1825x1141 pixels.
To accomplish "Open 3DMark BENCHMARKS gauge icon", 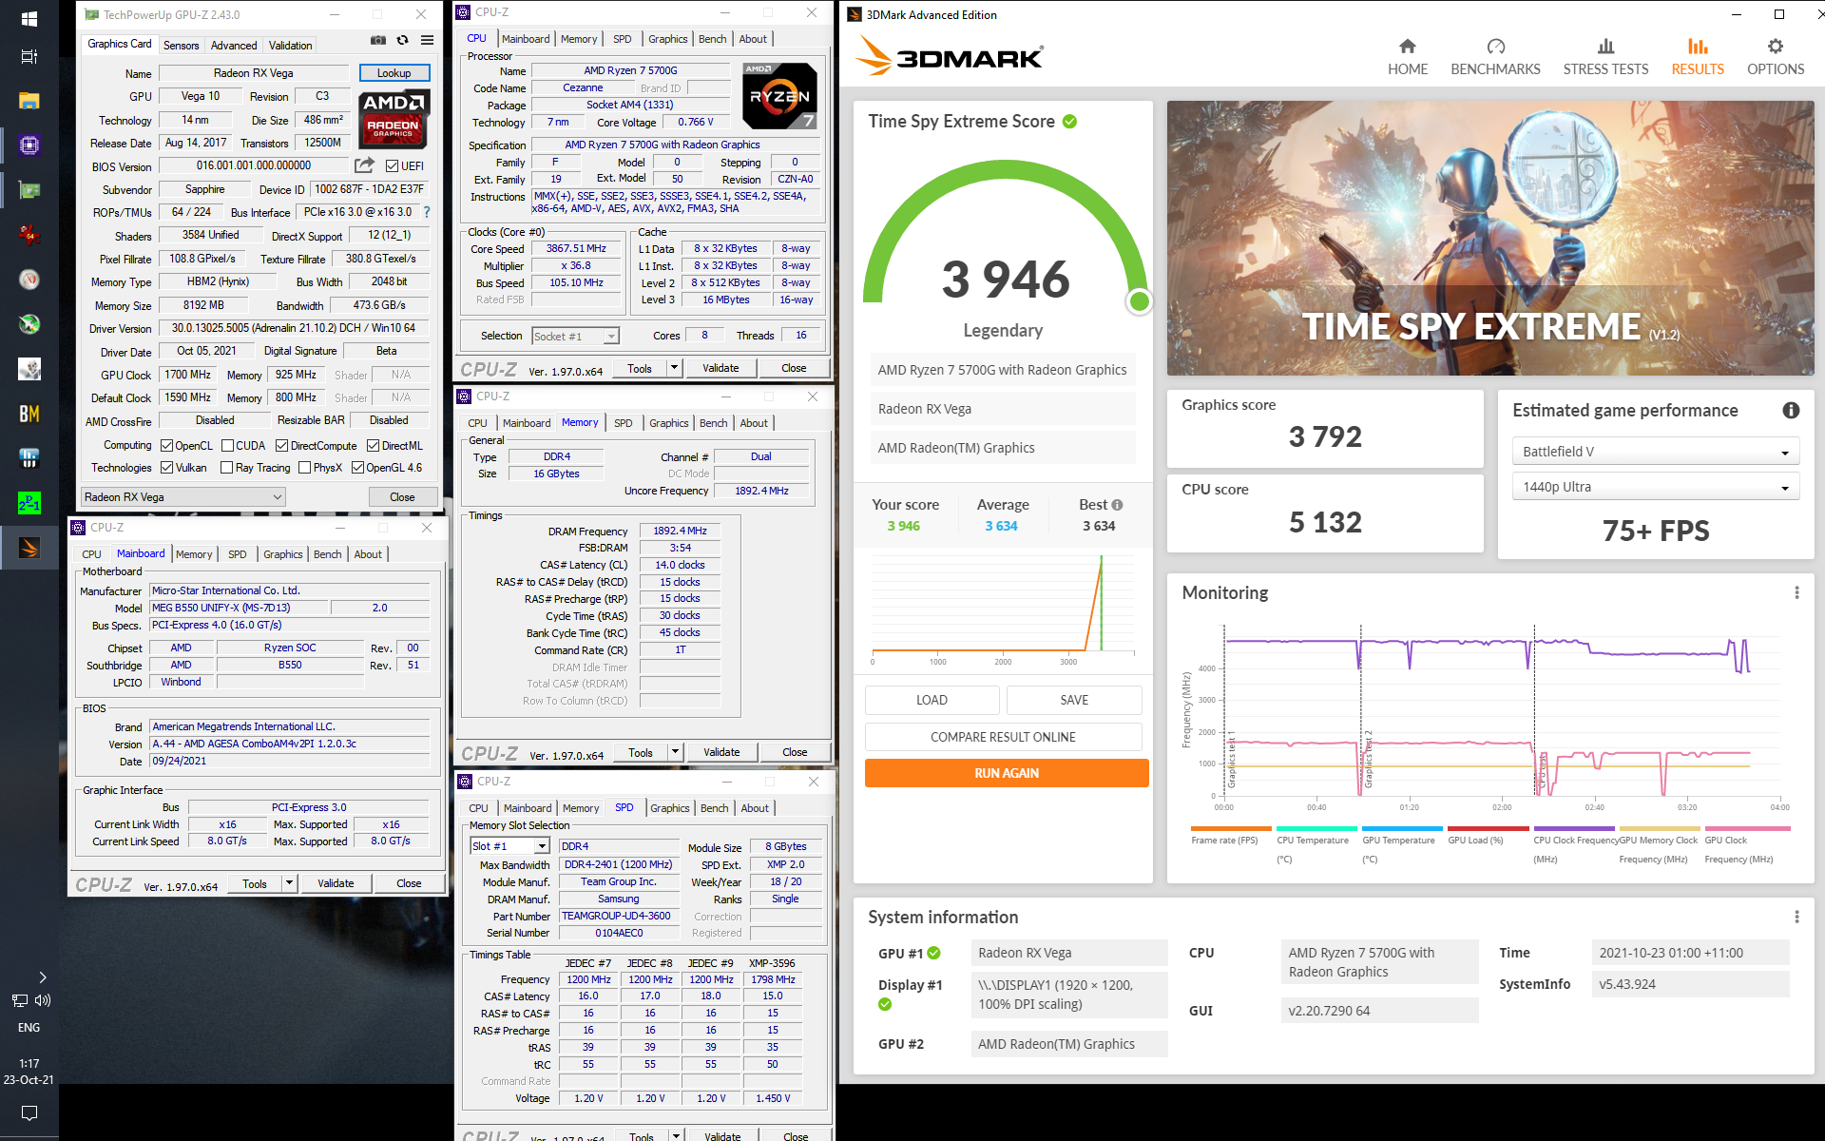I will point(1495,47).
